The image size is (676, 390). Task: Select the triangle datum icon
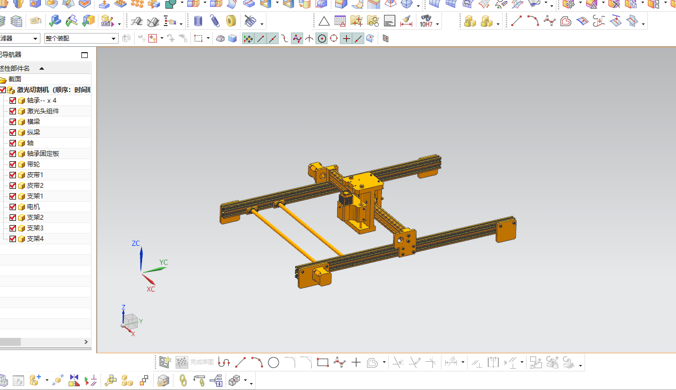coord(324,21)
